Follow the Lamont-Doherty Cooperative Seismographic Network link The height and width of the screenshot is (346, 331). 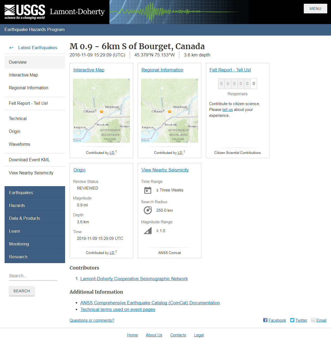point(134,279)
